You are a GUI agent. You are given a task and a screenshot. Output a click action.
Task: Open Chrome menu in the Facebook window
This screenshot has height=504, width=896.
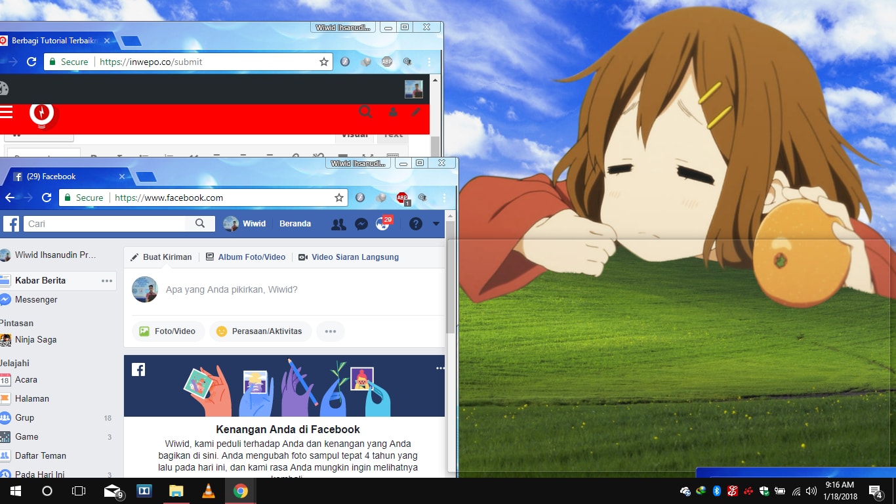pos(445,198)
